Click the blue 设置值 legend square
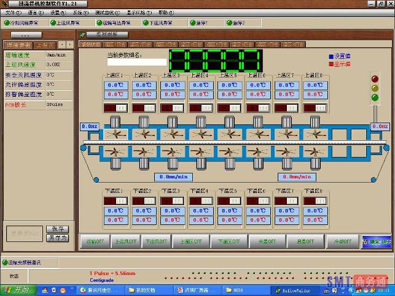Viewport: 395px width, 296px height. click(x=331, y=56)
